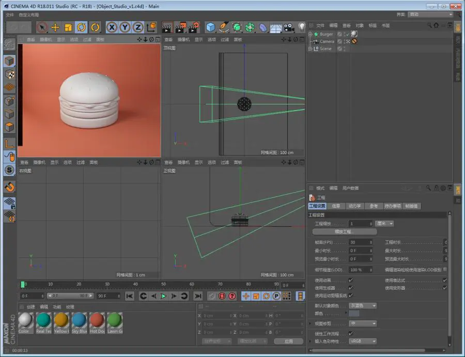Open the top viewport 摄像机 menu

coord(183,39)
